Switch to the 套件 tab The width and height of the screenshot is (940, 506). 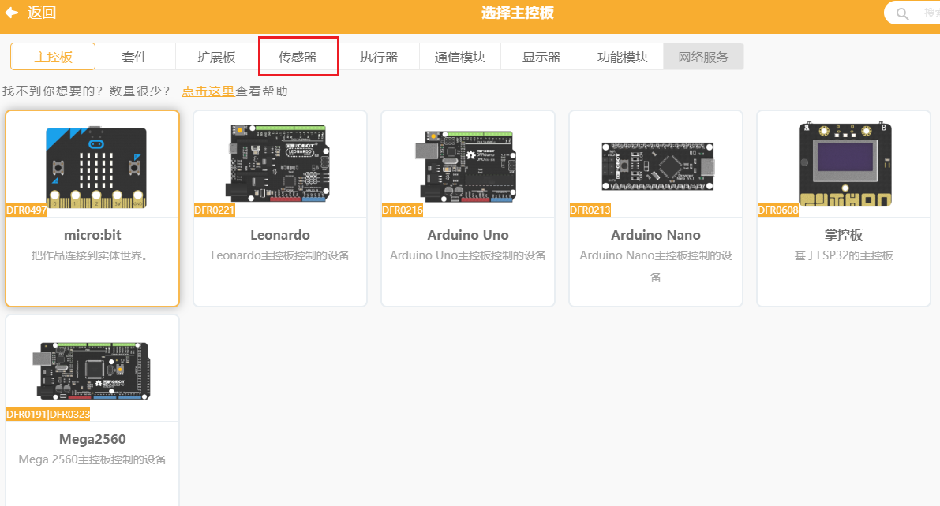click(134, 57)
